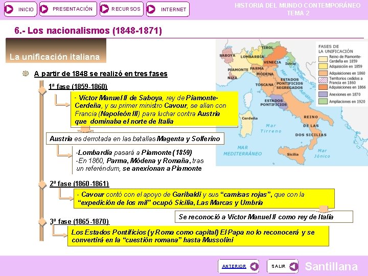Click the 'Lombardía pasará a Piamonte (1859)' line
This screenshot has width=368, height=276.
click(x=134, y=152)
